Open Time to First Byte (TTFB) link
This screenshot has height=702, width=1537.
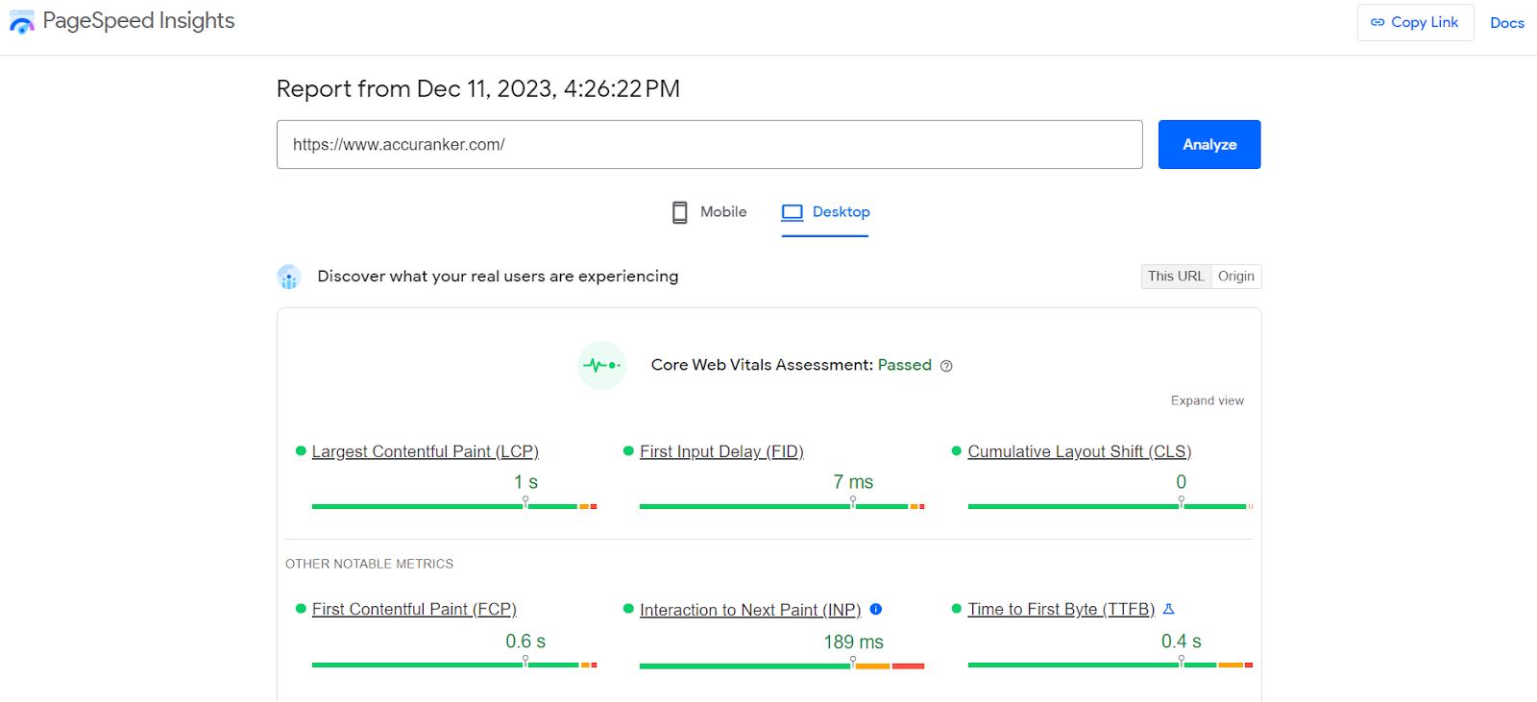(x=1061, y=609)
